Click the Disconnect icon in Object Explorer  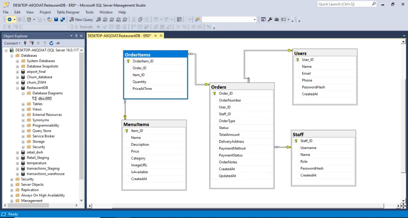[32, 43]
